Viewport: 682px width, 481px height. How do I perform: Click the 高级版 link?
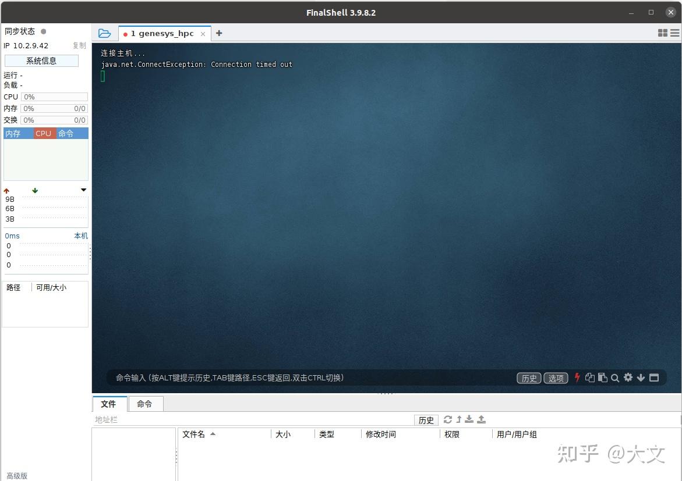coord(17,476)
